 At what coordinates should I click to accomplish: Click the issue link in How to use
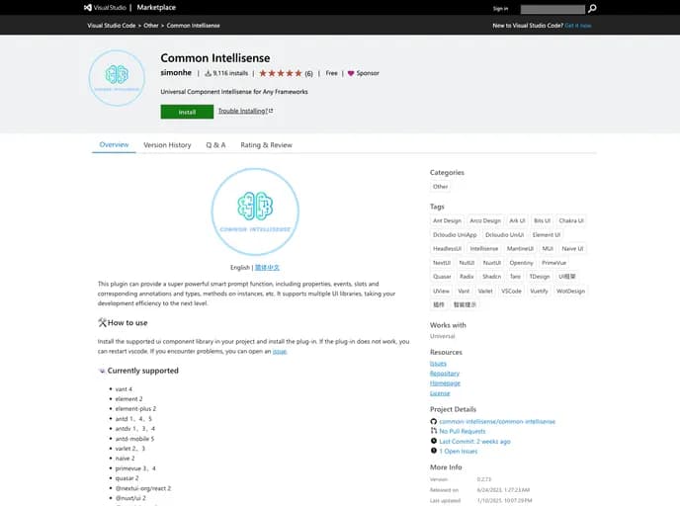(280, 352)
